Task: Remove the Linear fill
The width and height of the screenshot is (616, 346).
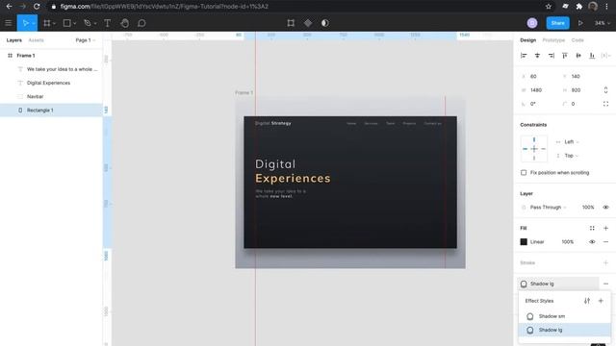Action: click(605, 242)
